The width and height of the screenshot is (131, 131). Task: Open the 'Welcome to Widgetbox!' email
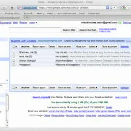(68, 65)
